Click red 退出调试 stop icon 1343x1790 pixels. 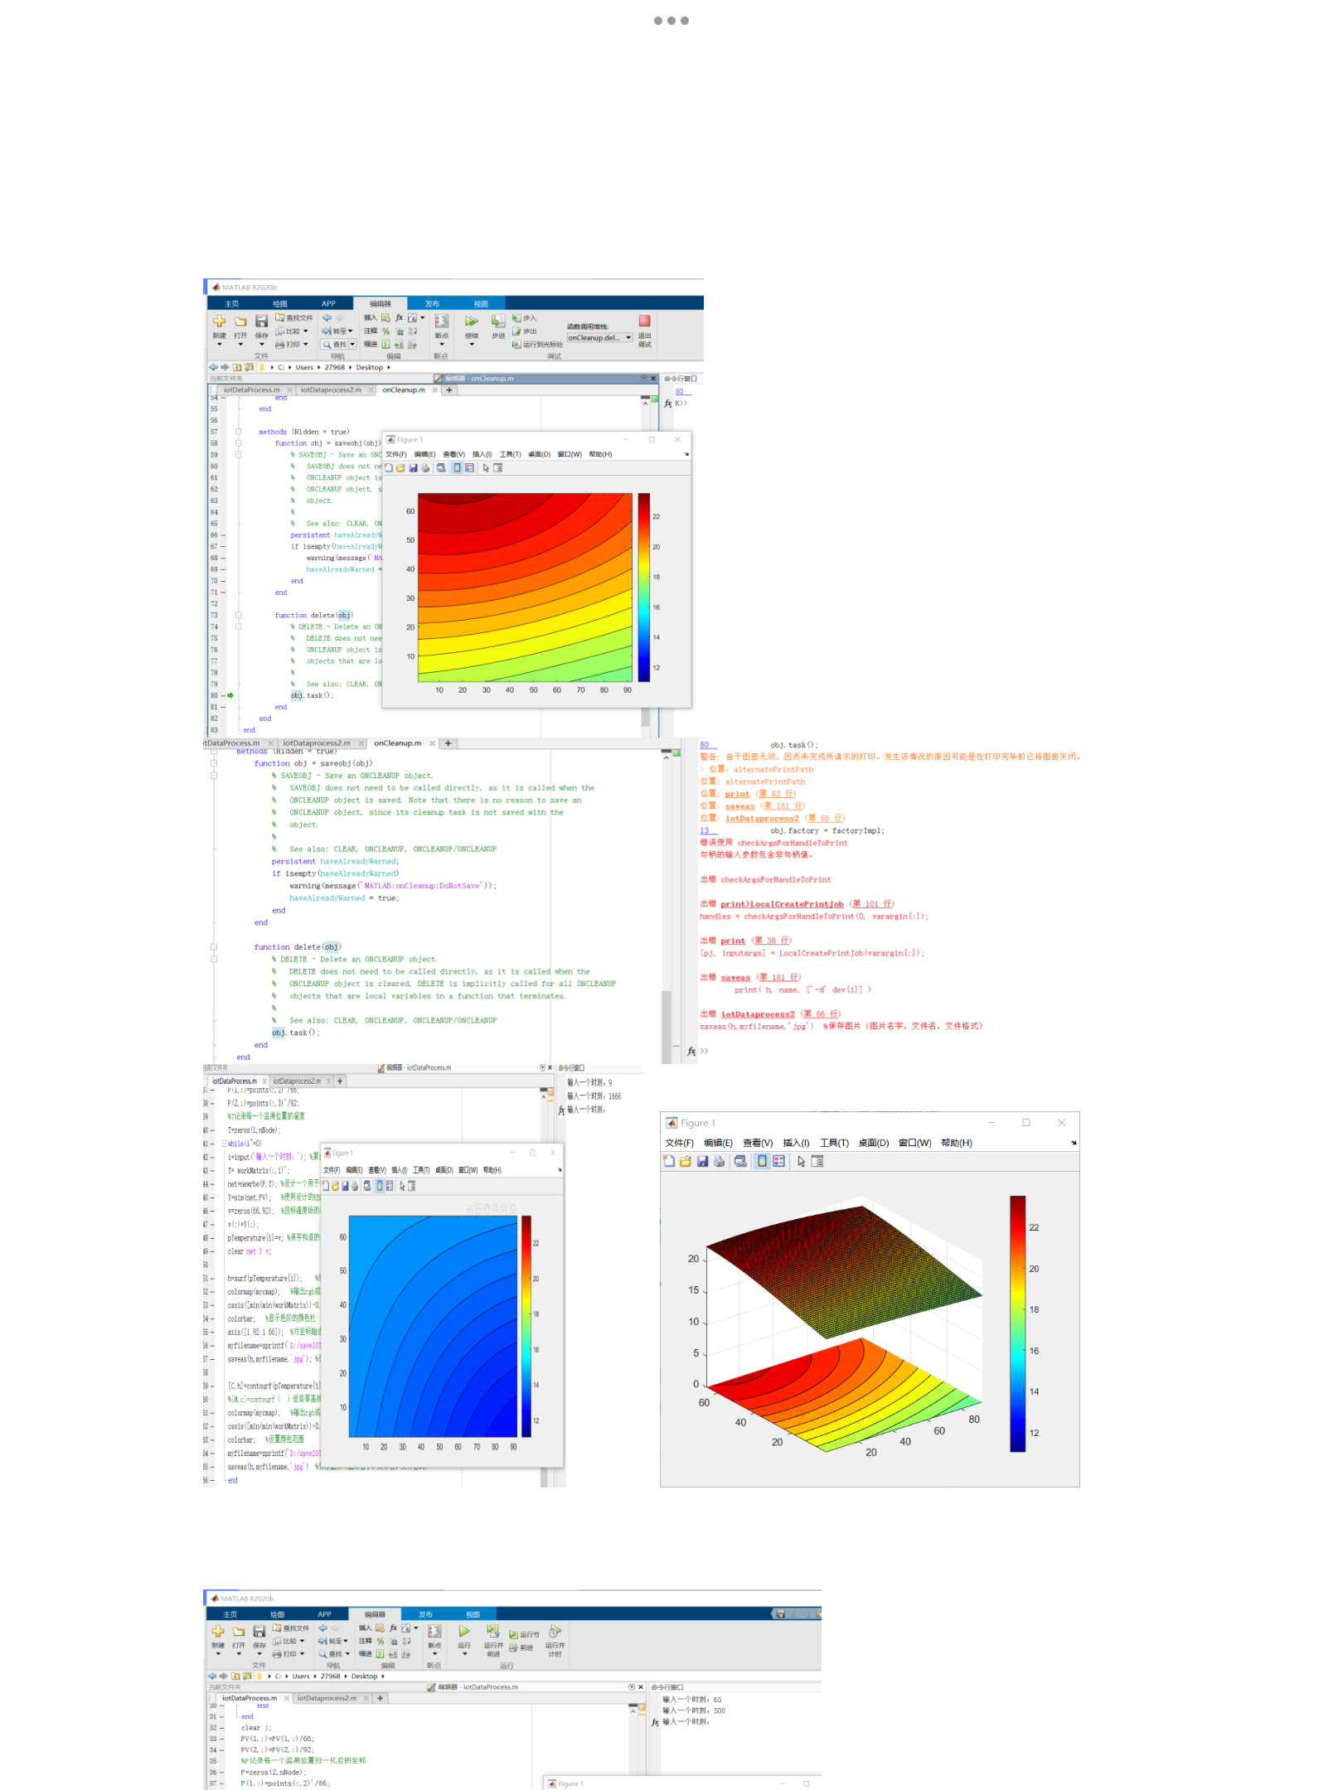(644, 321)
